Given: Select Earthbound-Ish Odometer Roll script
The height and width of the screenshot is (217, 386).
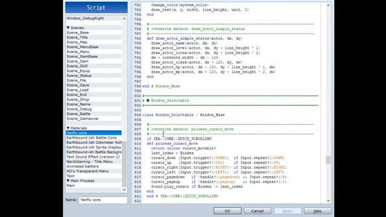Looking at the screenshot, I should tap(94, 142).
